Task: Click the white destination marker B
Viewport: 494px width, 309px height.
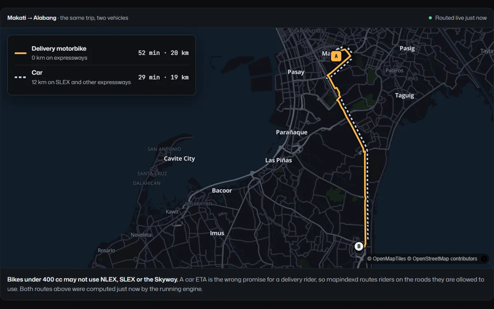Action: (359, 246)
